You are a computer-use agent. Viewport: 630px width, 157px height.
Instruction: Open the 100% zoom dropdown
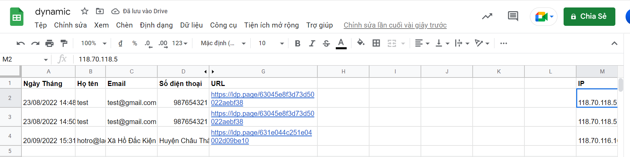(x=94, y=43)
